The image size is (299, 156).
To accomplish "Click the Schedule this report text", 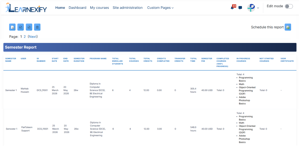I will 267,27.
